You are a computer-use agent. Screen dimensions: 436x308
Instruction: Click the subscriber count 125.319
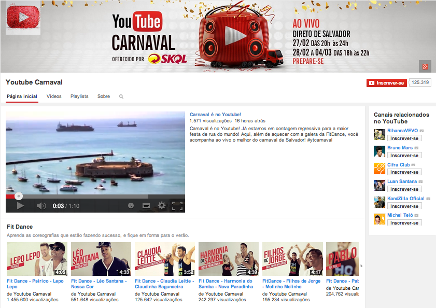[x=420, y=82]
